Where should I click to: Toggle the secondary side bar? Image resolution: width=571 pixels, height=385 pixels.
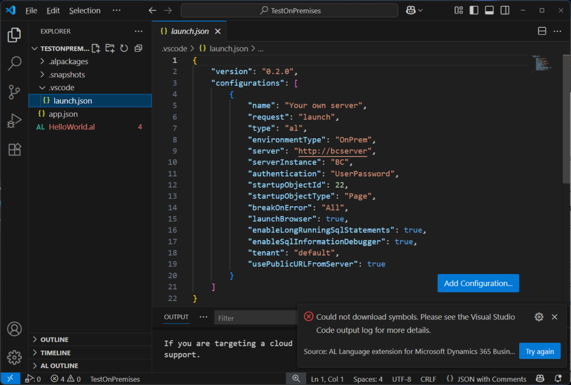pyautogui.click(x=505, y=10)
